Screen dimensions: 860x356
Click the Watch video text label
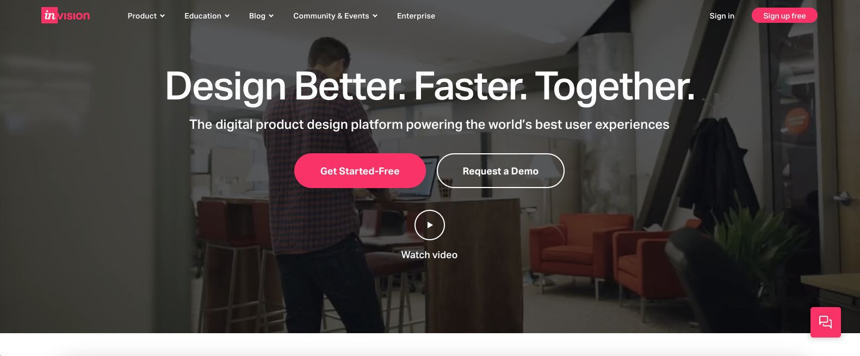[429, 255]
